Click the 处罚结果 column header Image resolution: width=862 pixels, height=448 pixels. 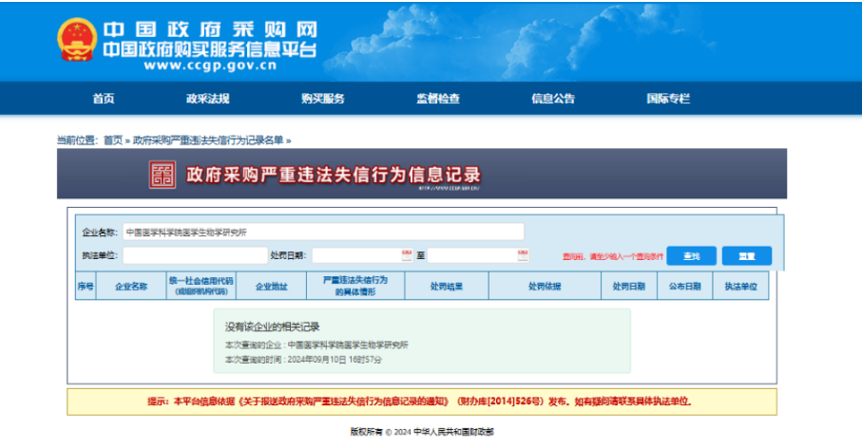(x=447, y=286)
